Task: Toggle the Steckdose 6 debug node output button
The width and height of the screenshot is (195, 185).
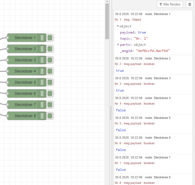Action: [x=50, y=93]
